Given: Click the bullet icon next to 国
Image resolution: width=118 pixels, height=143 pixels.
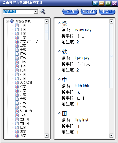Looking at the screenshot, I should click(x=59, y=113).
